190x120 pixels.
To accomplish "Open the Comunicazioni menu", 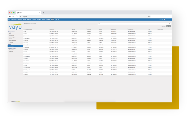I will point(14,20).
